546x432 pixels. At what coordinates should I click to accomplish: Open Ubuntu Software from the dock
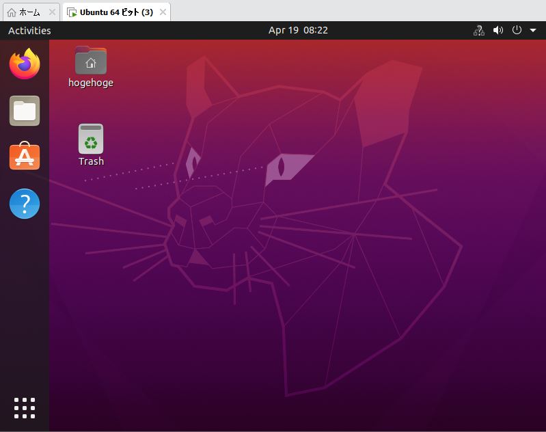[25, 156]
